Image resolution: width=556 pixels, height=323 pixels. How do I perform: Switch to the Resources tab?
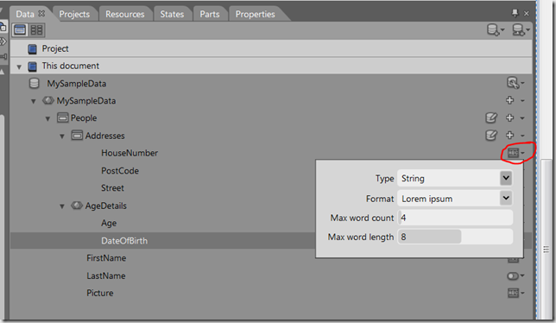125,14
